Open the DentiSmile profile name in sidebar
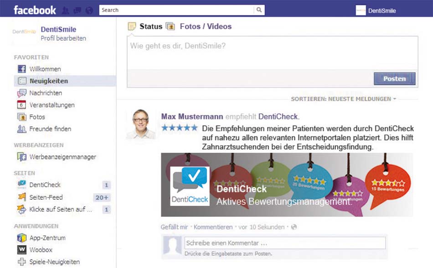The width and height of the screenshot is (433, 268). coord(58,29)
